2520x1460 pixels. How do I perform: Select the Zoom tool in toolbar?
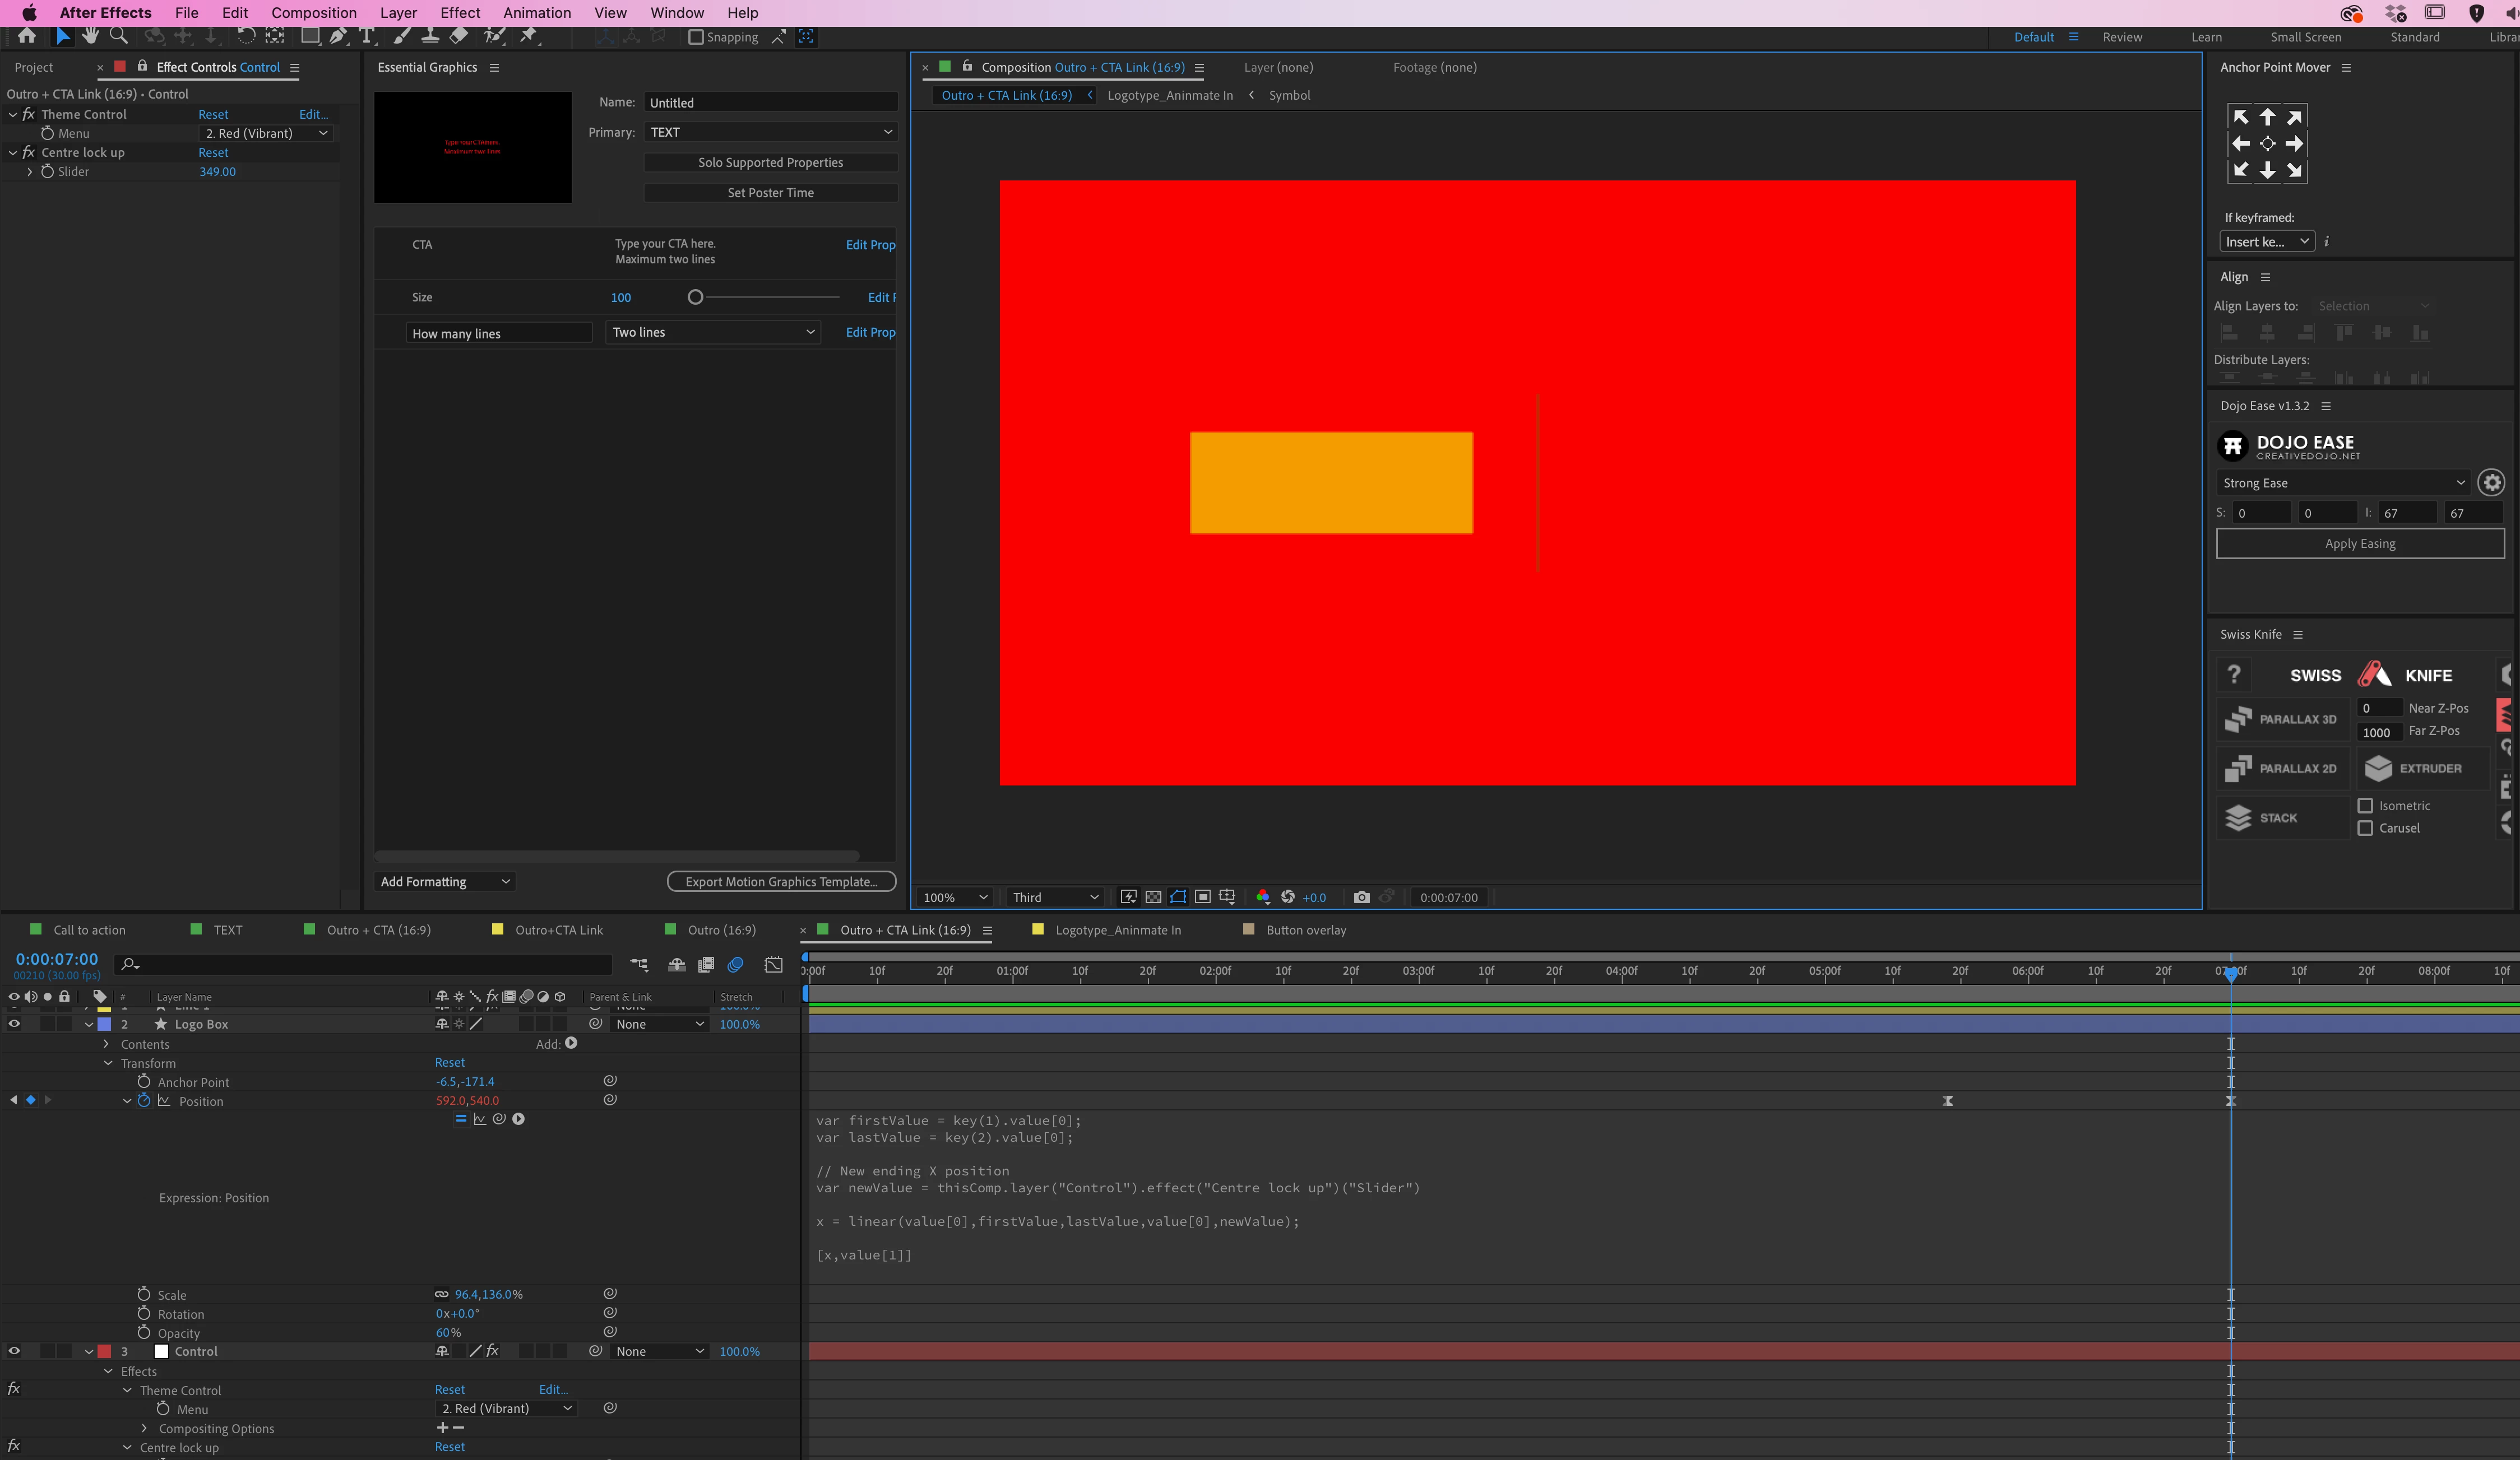coord(119,36)
